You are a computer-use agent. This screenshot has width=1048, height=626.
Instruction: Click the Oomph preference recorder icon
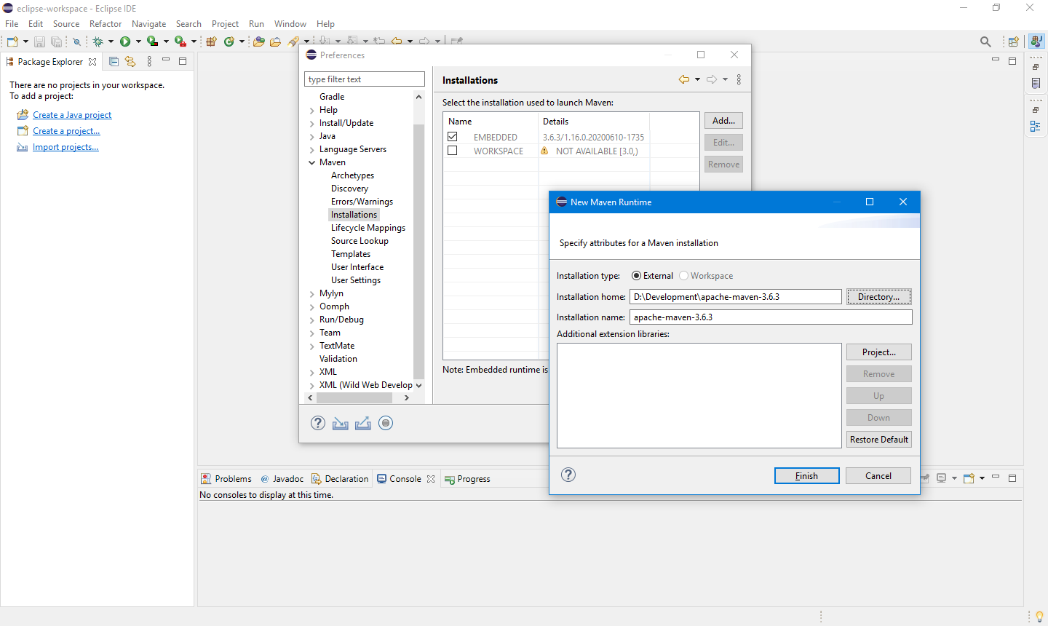coord(386,423)
